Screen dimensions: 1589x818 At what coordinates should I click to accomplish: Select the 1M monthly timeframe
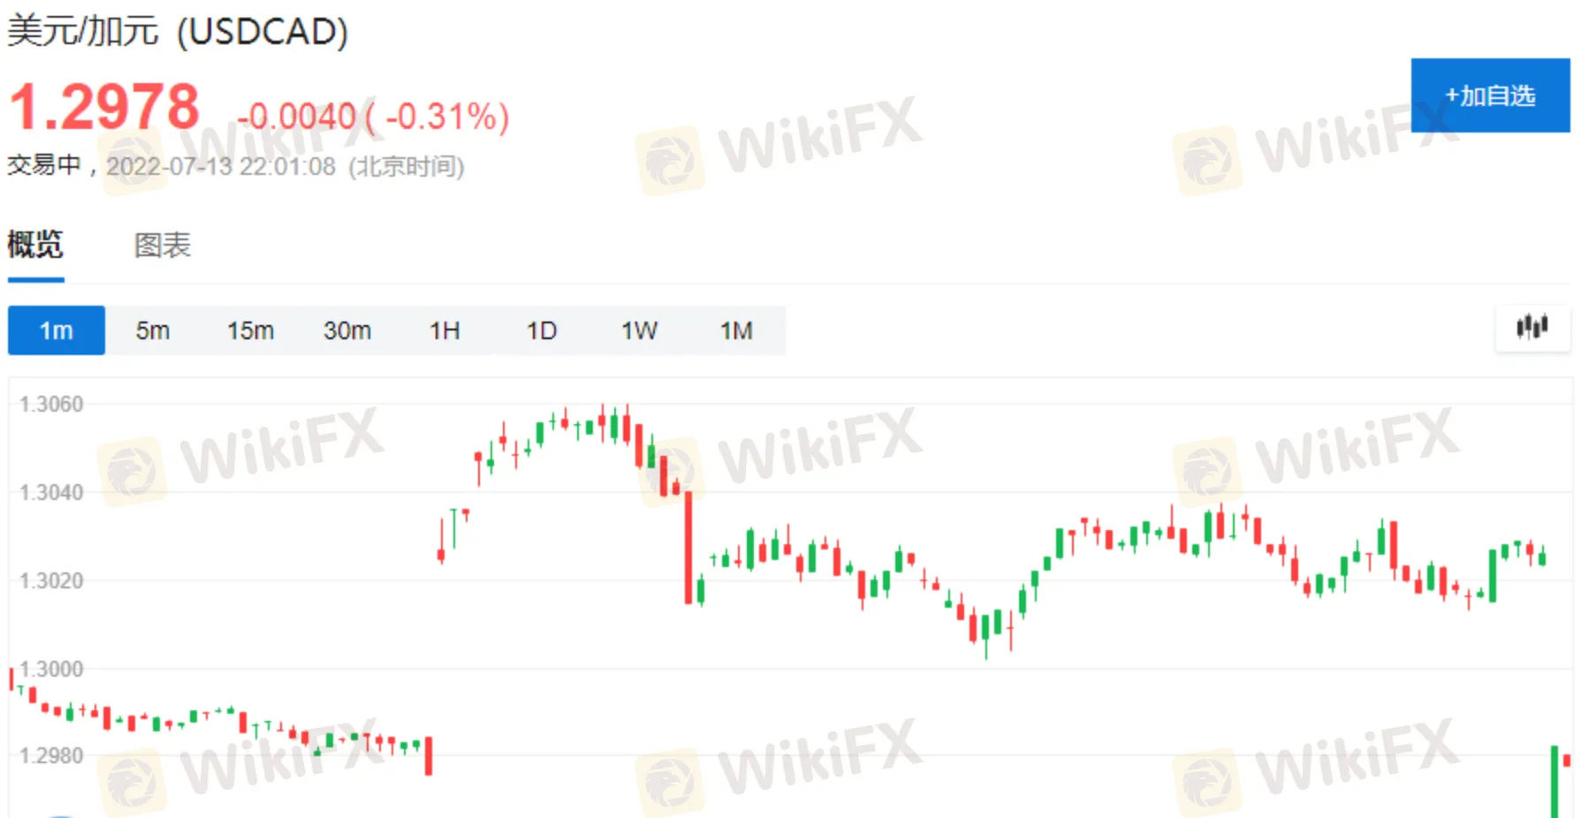click(x=736, y=330)
